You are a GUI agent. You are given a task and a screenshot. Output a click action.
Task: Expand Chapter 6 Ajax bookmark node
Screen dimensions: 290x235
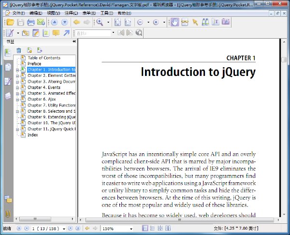17,100
